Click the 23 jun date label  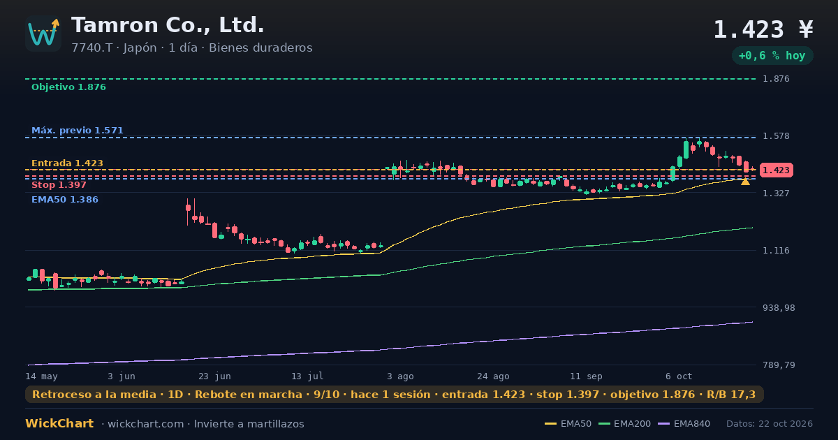[x=214, y=376]
